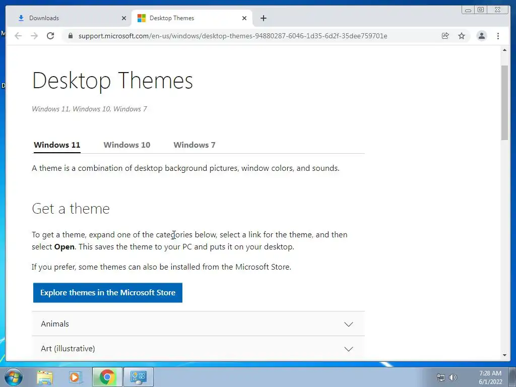
Task: Expand the Animals category
Action: (x=198, y=324)
